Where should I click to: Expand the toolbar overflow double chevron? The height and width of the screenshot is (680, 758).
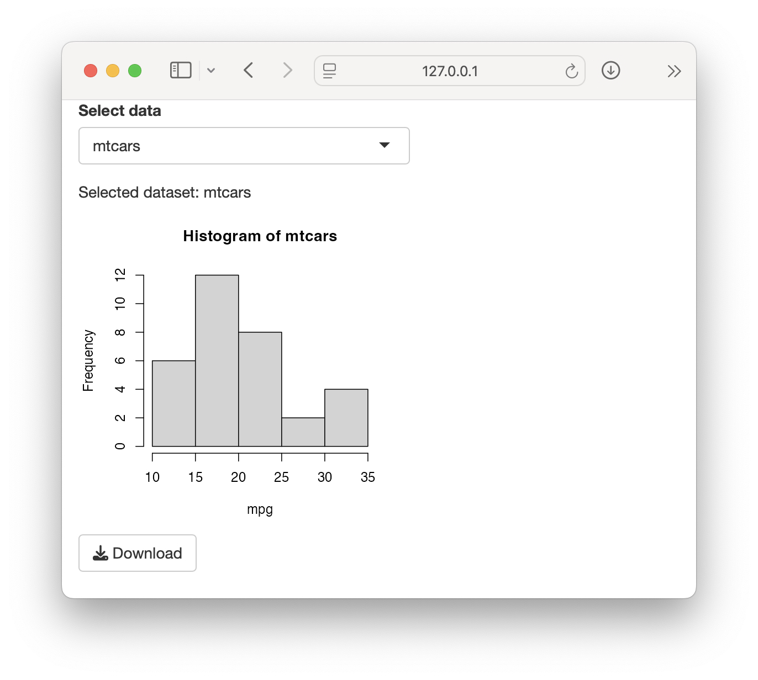pos(674,71)
